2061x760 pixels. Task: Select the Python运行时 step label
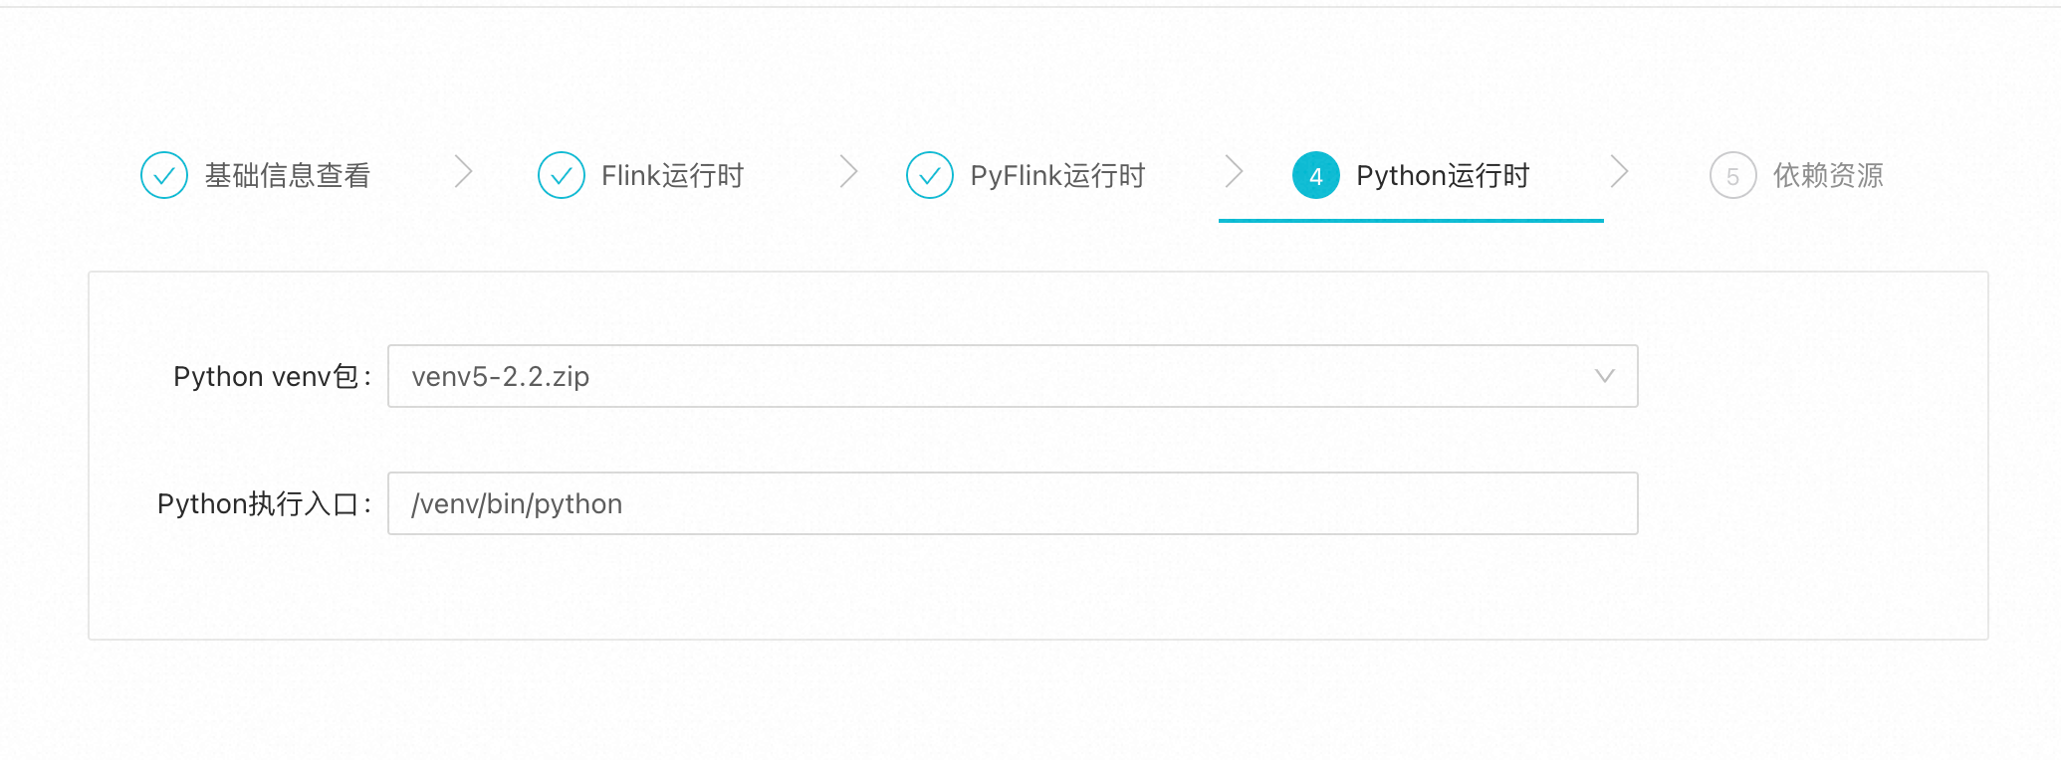[x=1443, y=176]
